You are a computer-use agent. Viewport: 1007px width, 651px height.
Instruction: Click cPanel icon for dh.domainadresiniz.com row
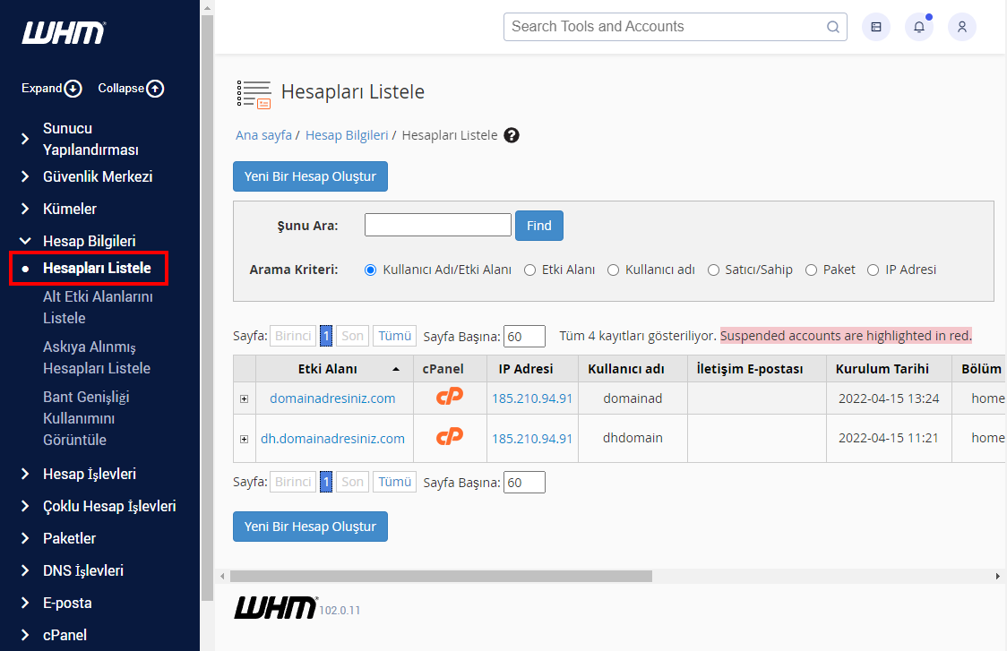(449, 438)
